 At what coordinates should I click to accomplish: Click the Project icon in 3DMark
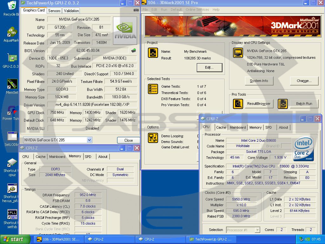pyautogui.click(x=153, y=53)
